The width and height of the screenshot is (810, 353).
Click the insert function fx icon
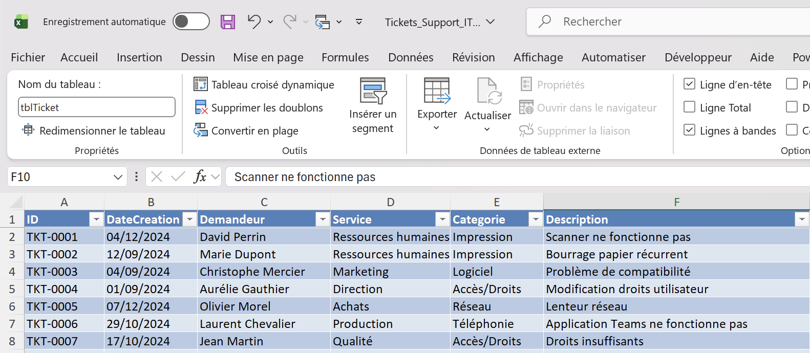point(199,176)
